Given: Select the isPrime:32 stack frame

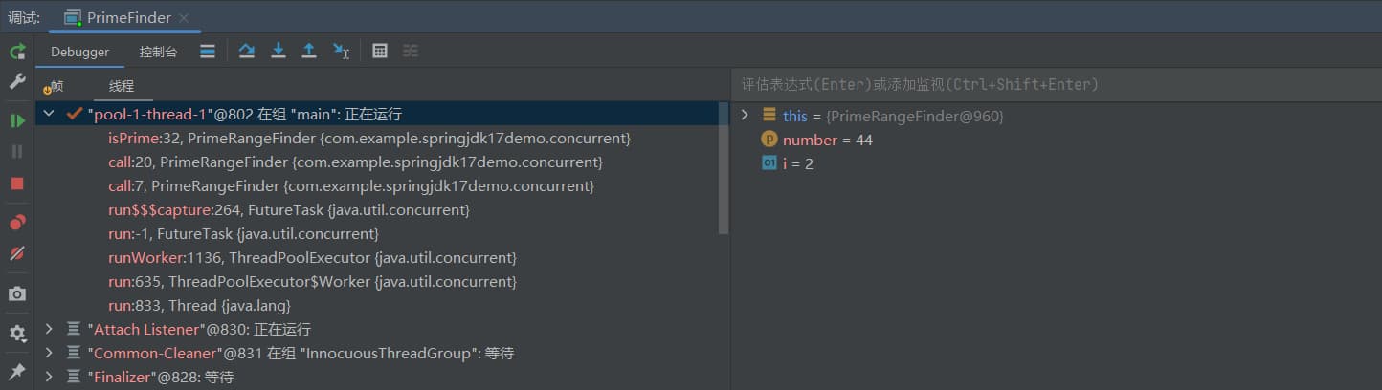Looking at the screenshot, I should point(368,139).
